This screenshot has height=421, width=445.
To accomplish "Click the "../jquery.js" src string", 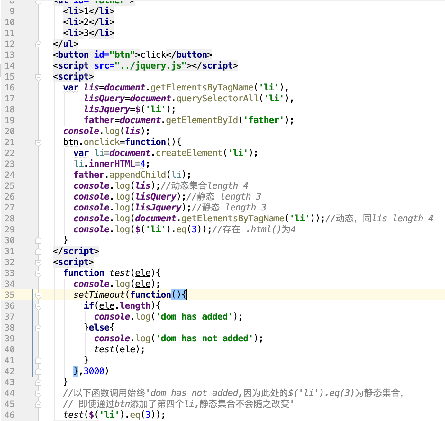I will pyautogui.click(x=151, y=66).
